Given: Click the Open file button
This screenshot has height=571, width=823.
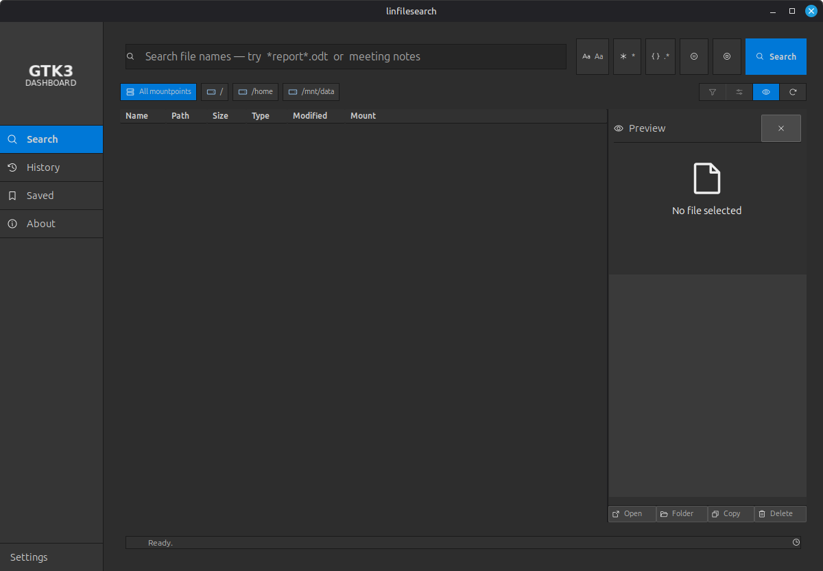Looking at the screenshot, I should pos(632,514).
